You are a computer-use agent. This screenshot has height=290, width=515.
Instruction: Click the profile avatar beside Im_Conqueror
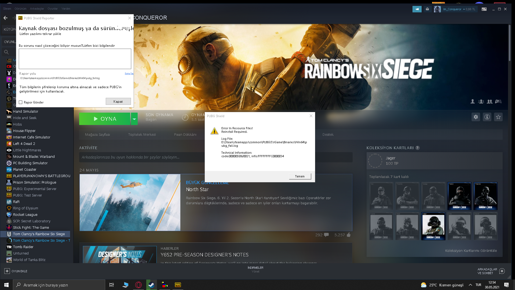(437, 9)
